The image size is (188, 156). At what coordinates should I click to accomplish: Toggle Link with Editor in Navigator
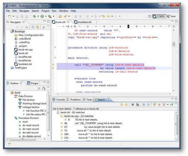point(38,27)
